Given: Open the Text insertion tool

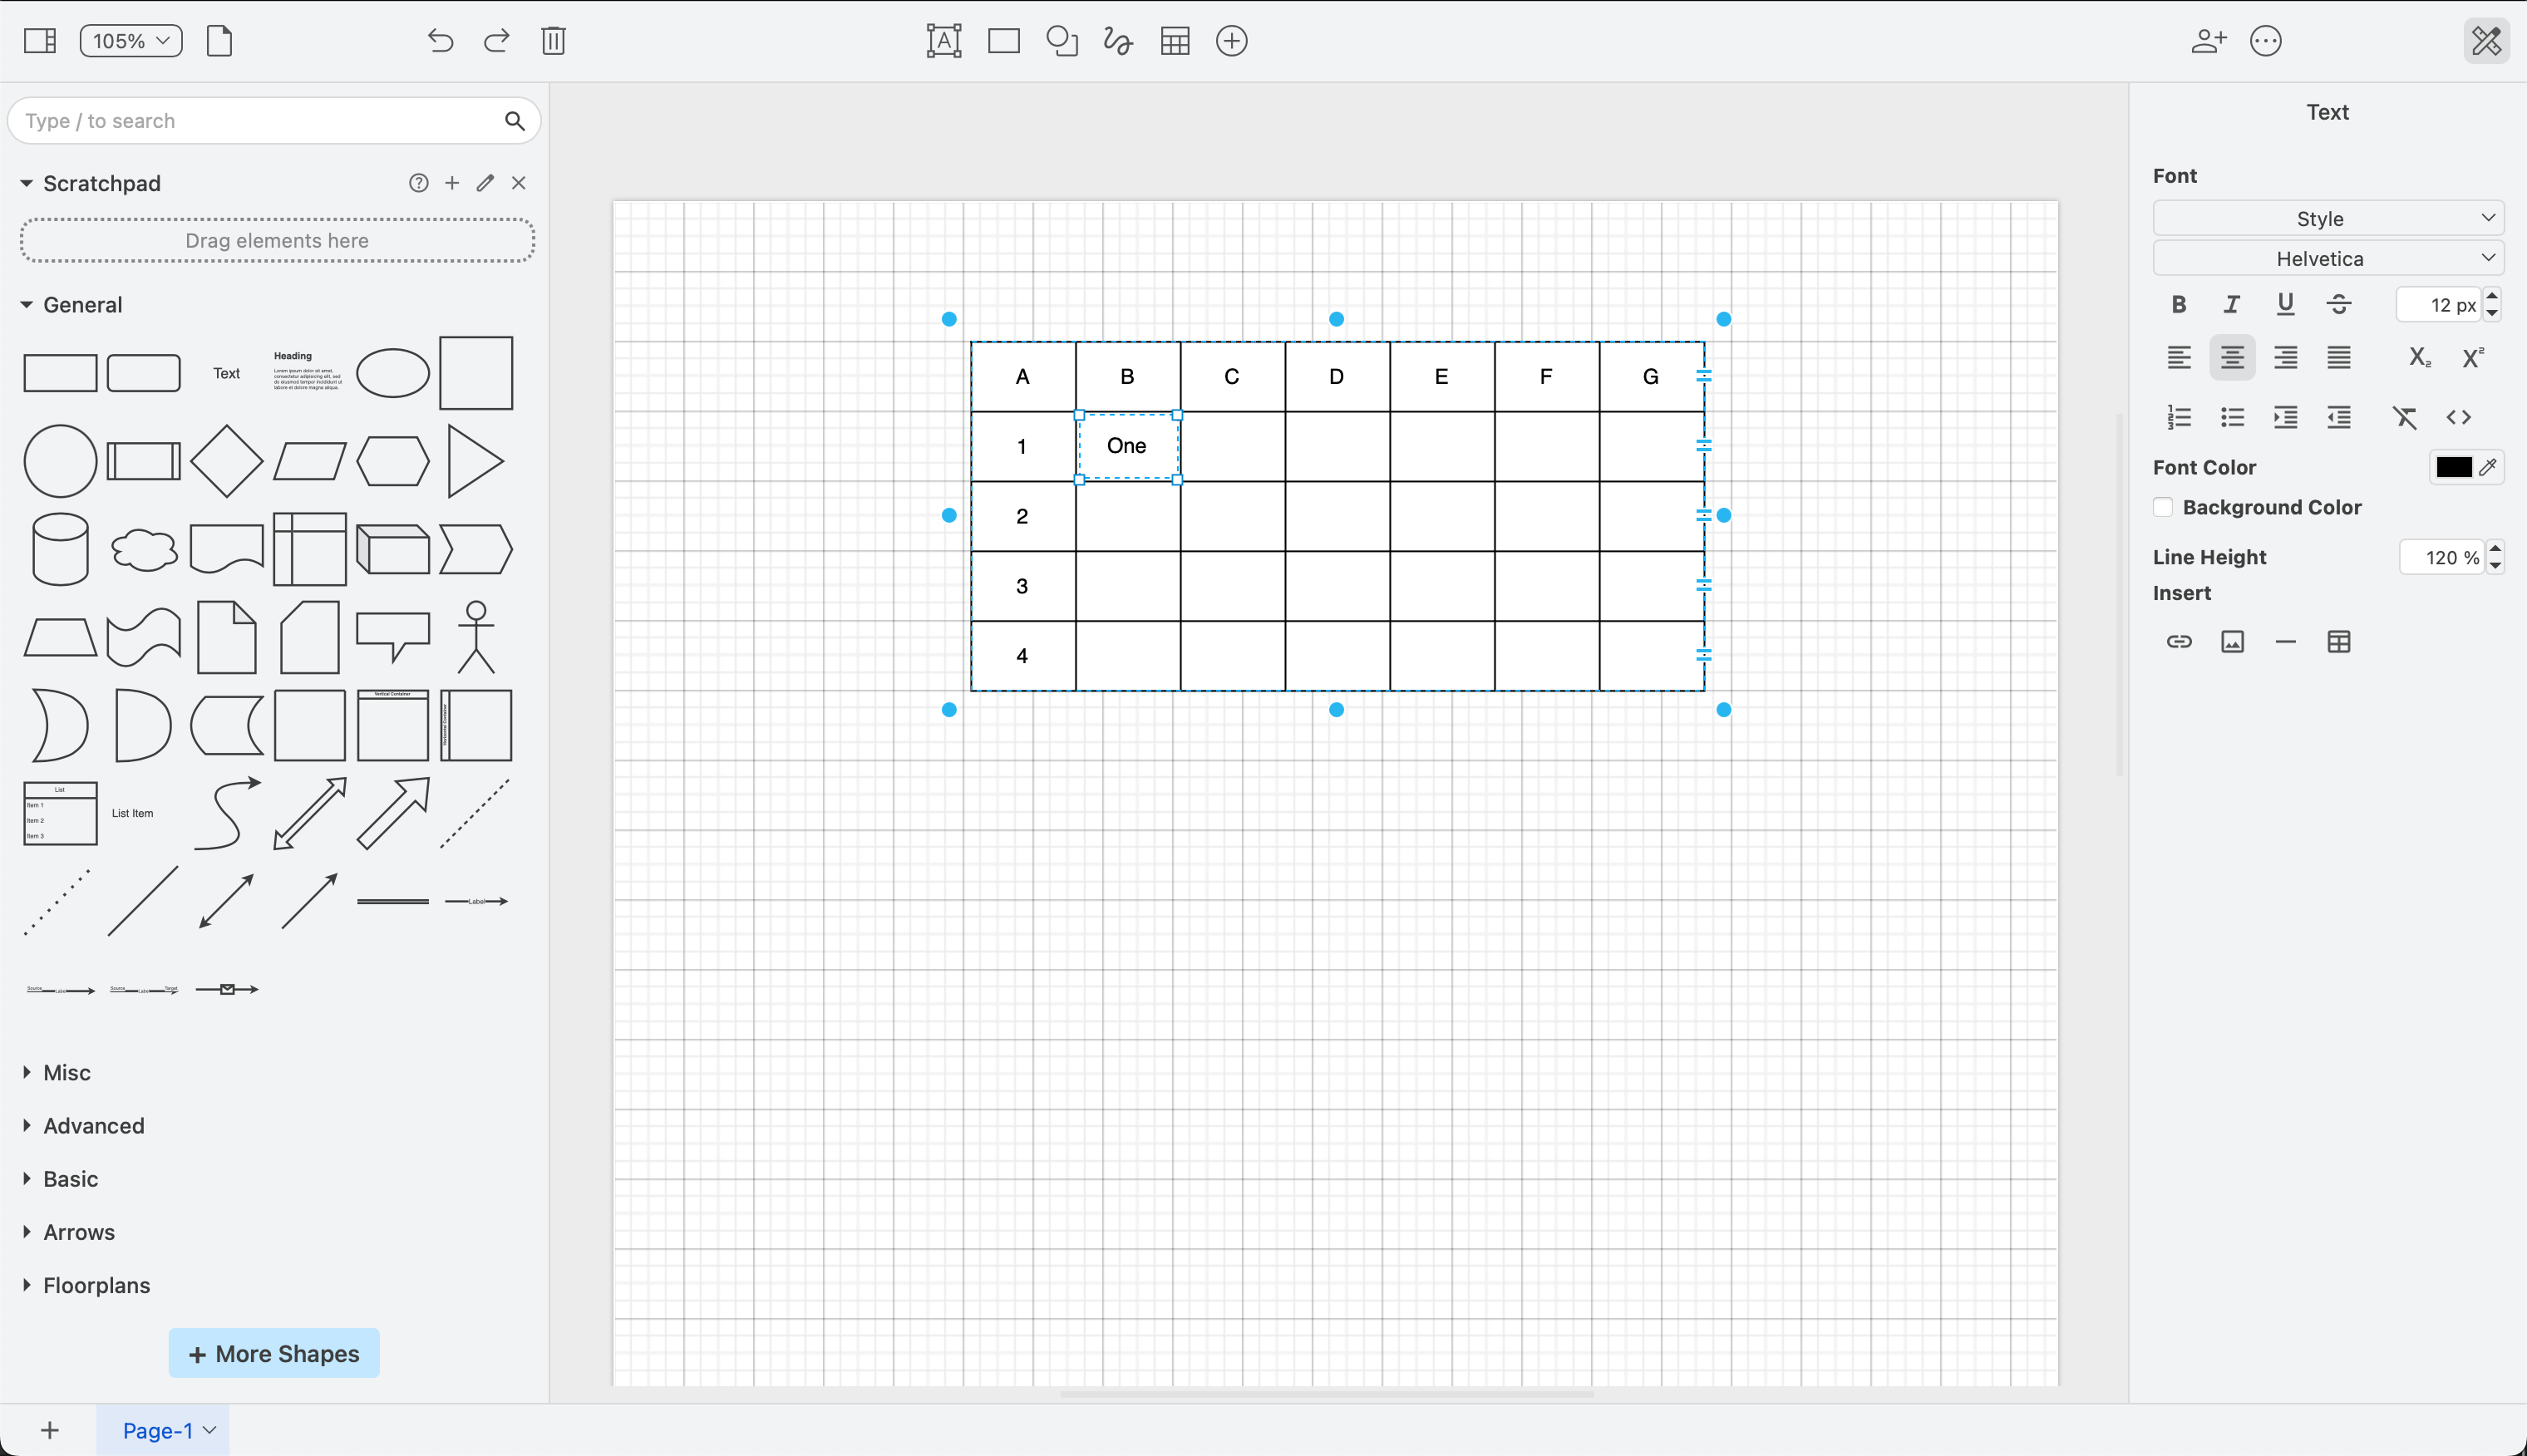Looking at the screenshot, I should pyautogui.click(x=943, y=41).
